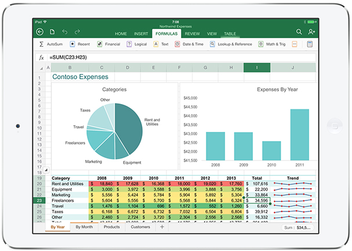Tap the Sum status indicator
Viewport: 352px width, 251px height.
[297, 228]
